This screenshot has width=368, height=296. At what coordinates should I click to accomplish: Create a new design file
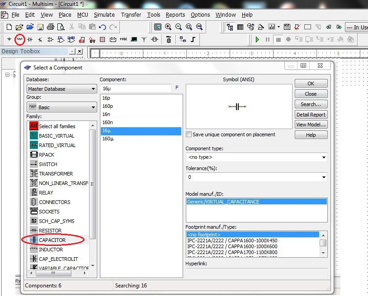click(x=9, y=27)
